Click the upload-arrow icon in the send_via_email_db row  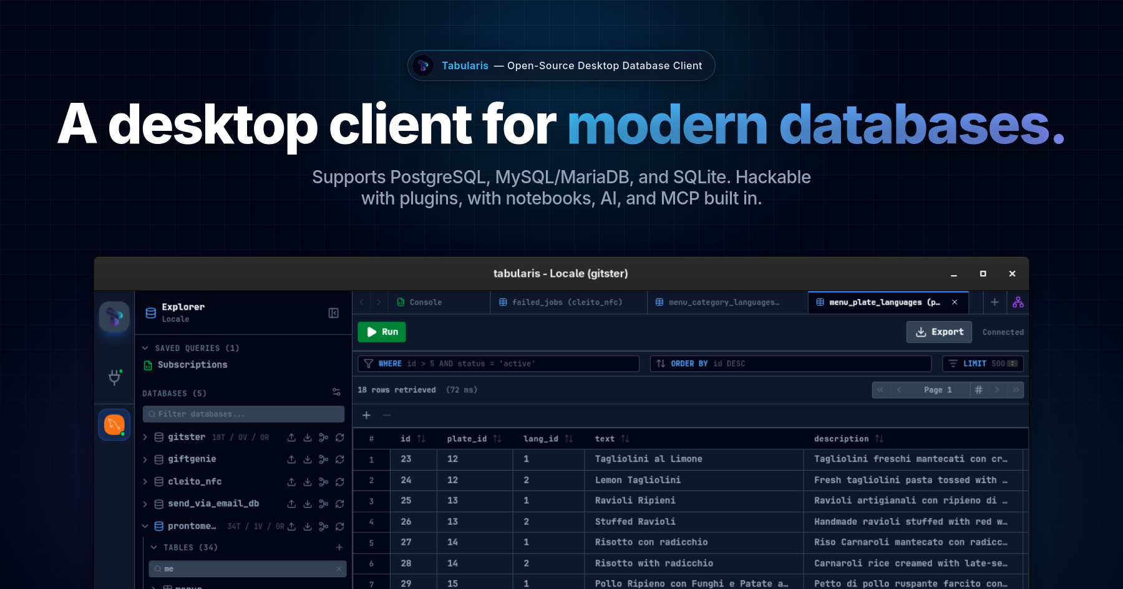pyautogui.click(x=291, y=504)
